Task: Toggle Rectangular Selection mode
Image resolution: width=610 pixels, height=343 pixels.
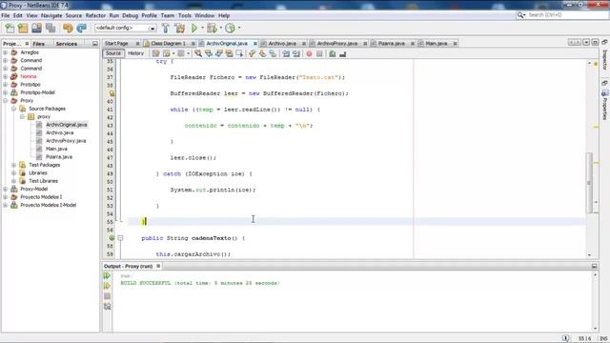Action: tap(239, 53)
